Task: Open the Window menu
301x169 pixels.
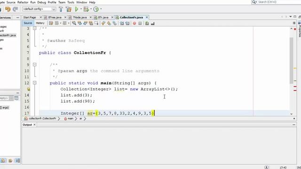Action: coord(81,2)
